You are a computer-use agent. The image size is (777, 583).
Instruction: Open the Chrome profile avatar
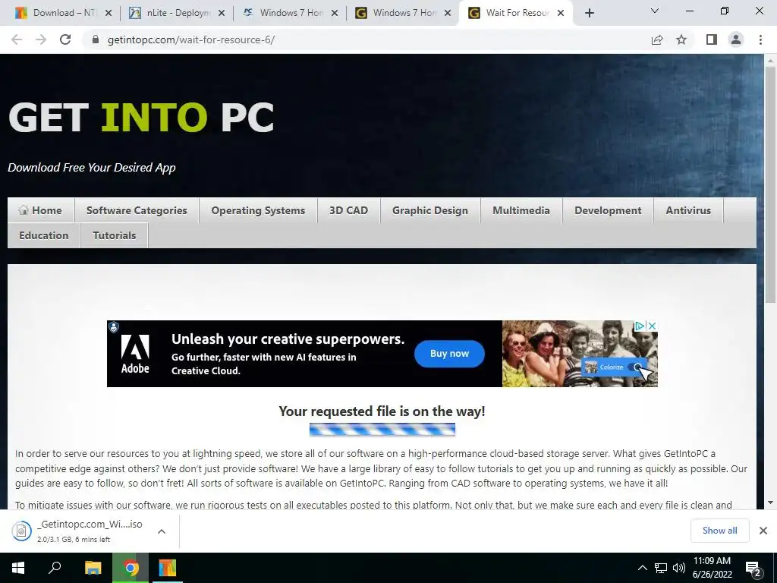point(736,39)
